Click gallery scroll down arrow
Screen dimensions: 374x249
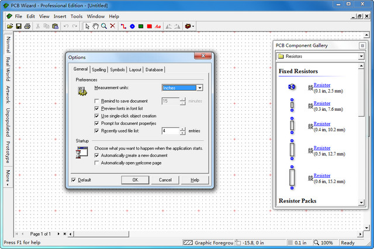click(x=361, y=202)
